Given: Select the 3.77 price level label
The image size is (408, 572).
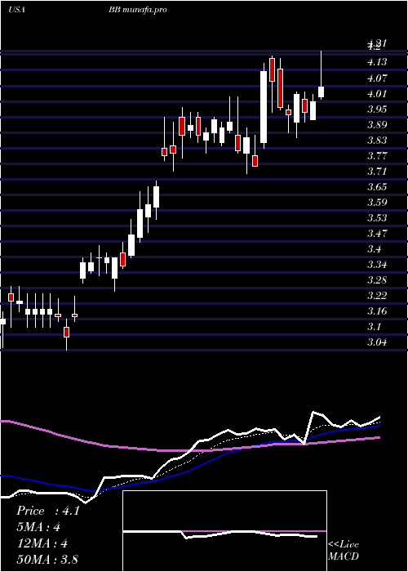Looking at the screenshot, I should [377, 156].
